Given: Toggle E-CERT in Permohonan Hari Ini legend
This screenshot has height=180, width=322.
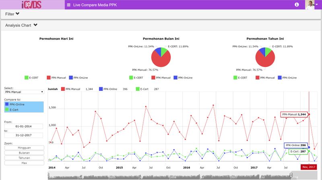Looking at the screenshot, I should point(31,77).
